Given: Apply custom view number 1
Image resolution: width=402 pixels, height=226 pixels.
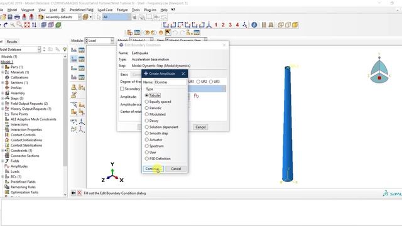Looking at the screenshot, I should (216, 25).
